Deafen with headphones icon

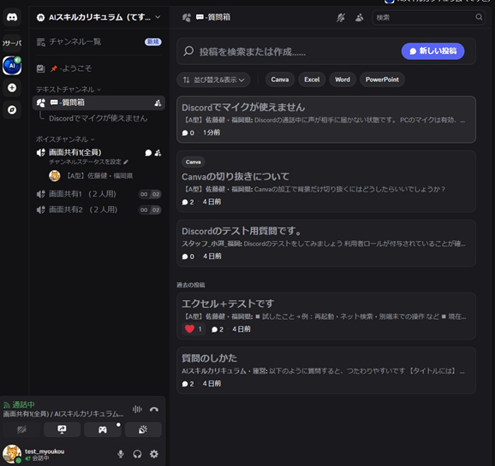pos(137,454)
